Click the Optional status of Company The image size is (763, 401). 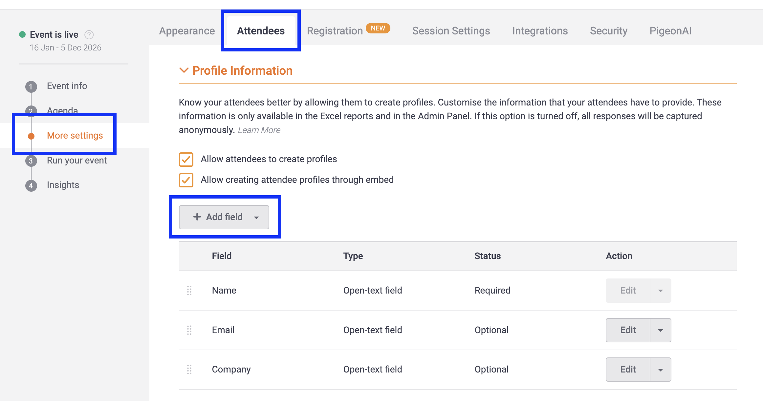491,370
